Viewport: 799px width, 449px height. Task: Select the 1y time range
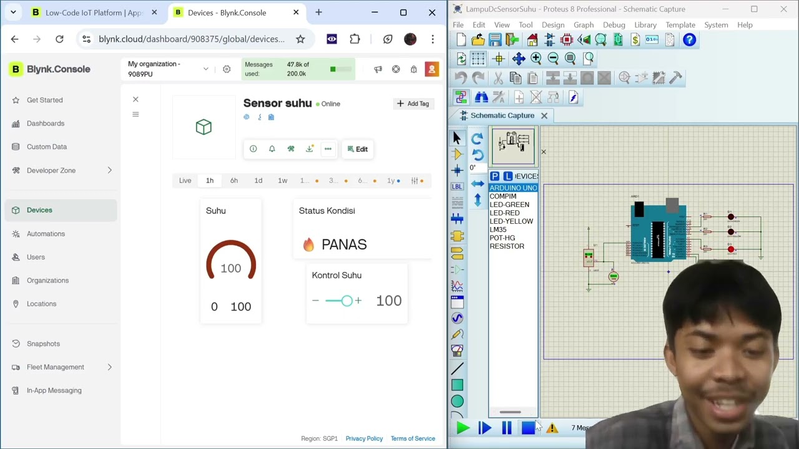391,181
